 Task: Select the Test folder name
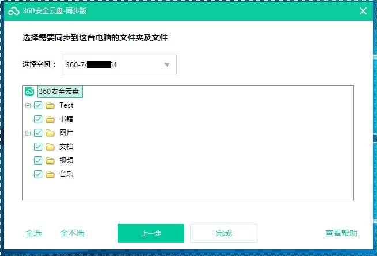[66, 105]
